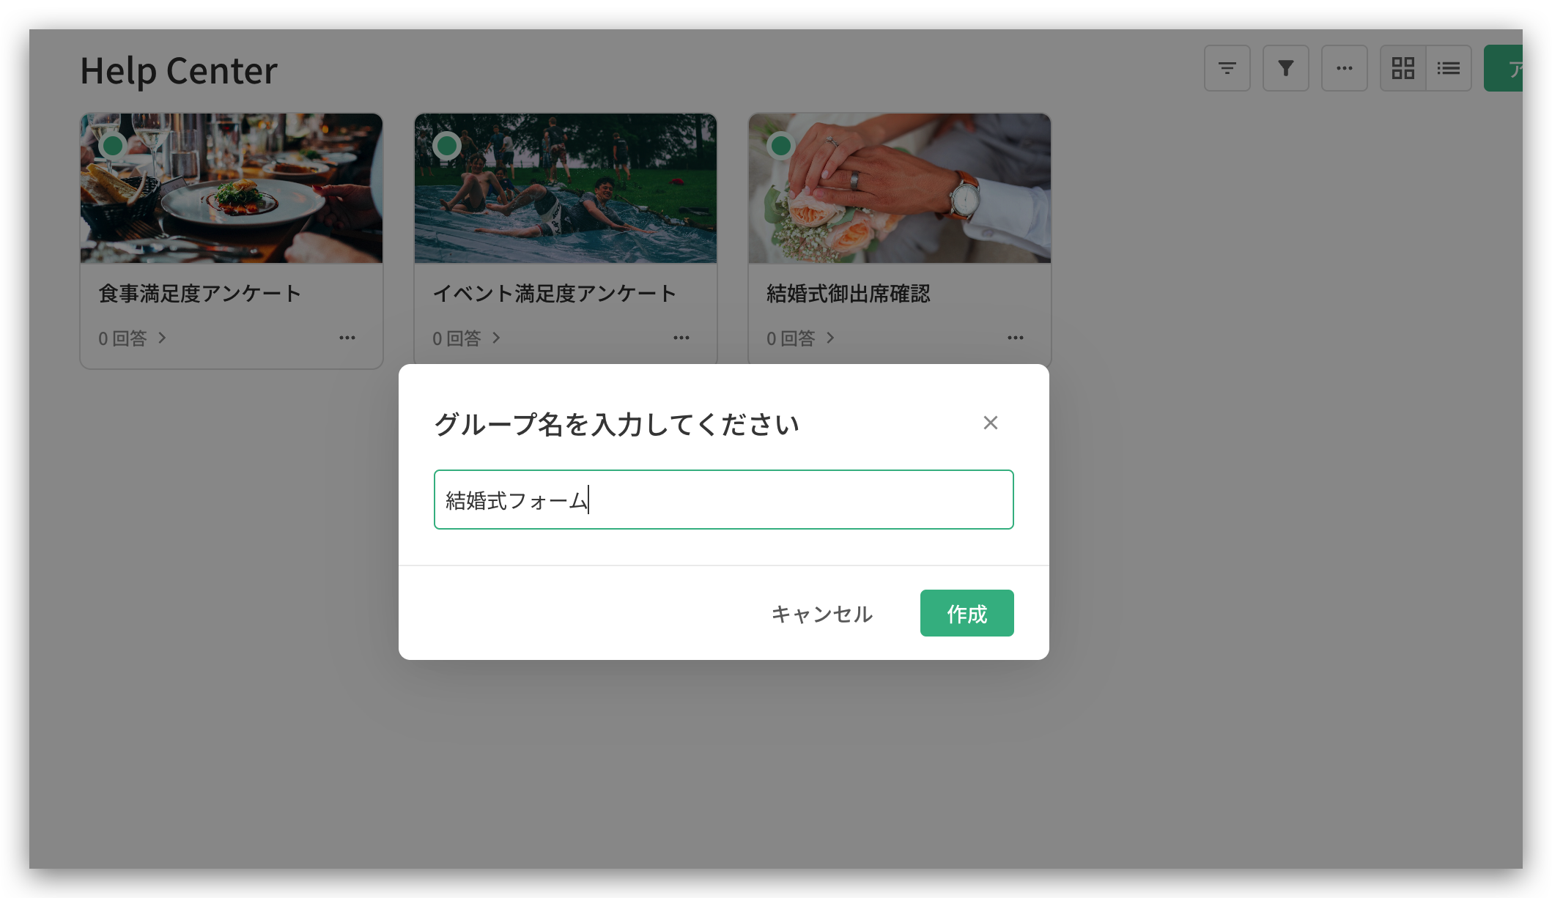Click the キャンセル button

pyautogui.click(x=821, y=614)
